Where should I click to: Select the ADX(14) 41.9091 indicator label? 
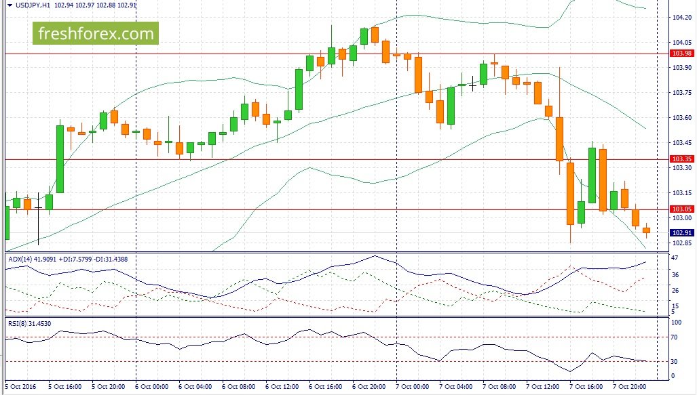point(33,259)
